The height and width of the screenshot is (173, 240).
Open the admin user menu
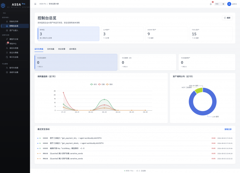232,4
